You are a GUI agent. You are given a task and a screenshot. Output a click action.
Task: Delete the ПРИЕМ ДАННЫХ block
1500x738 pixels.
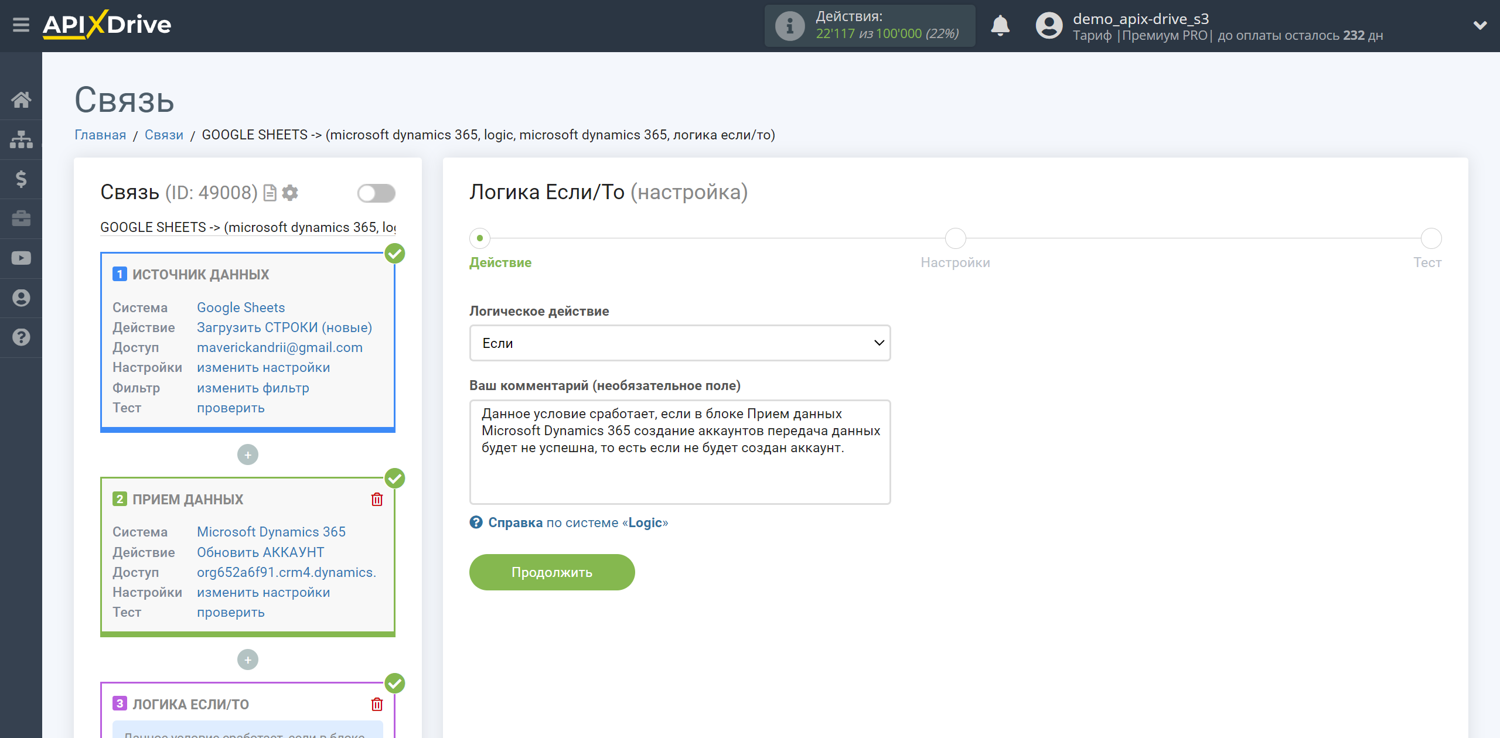point(377,500)
